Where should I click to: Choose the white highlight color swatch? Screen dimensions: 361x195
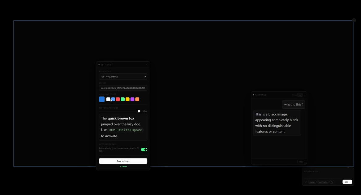108,99
